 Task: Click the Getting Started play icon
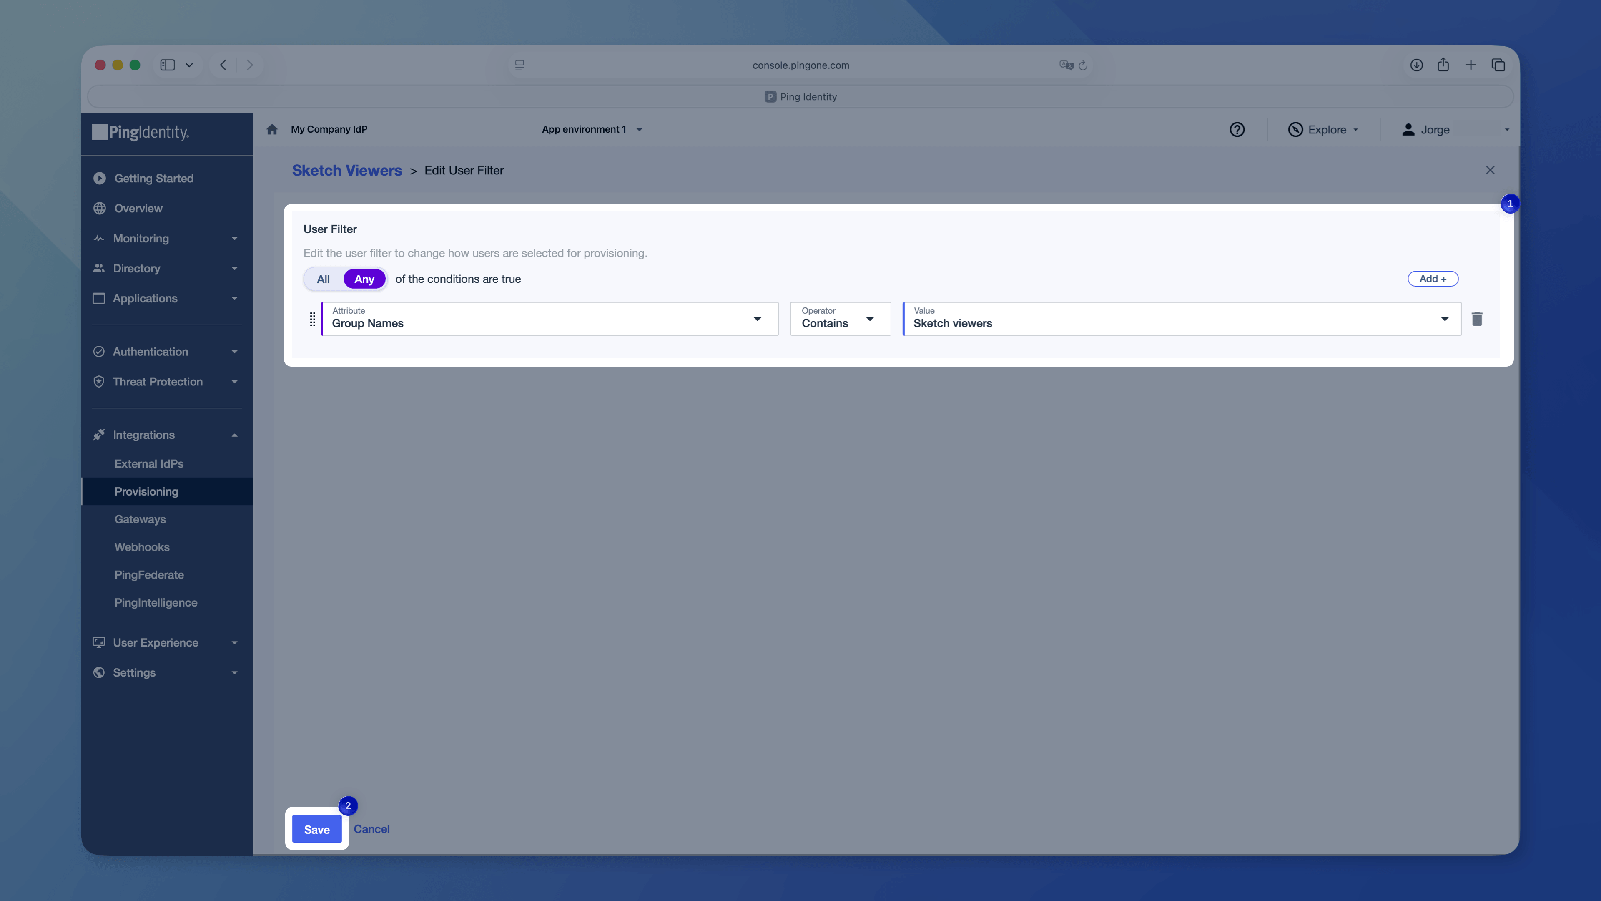(x=100, y=179)
